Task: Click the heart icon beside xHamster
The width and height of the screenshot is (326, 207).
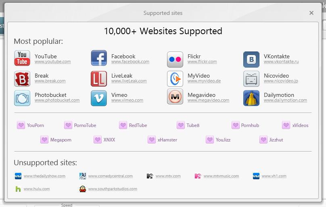Action: point(152,139)
